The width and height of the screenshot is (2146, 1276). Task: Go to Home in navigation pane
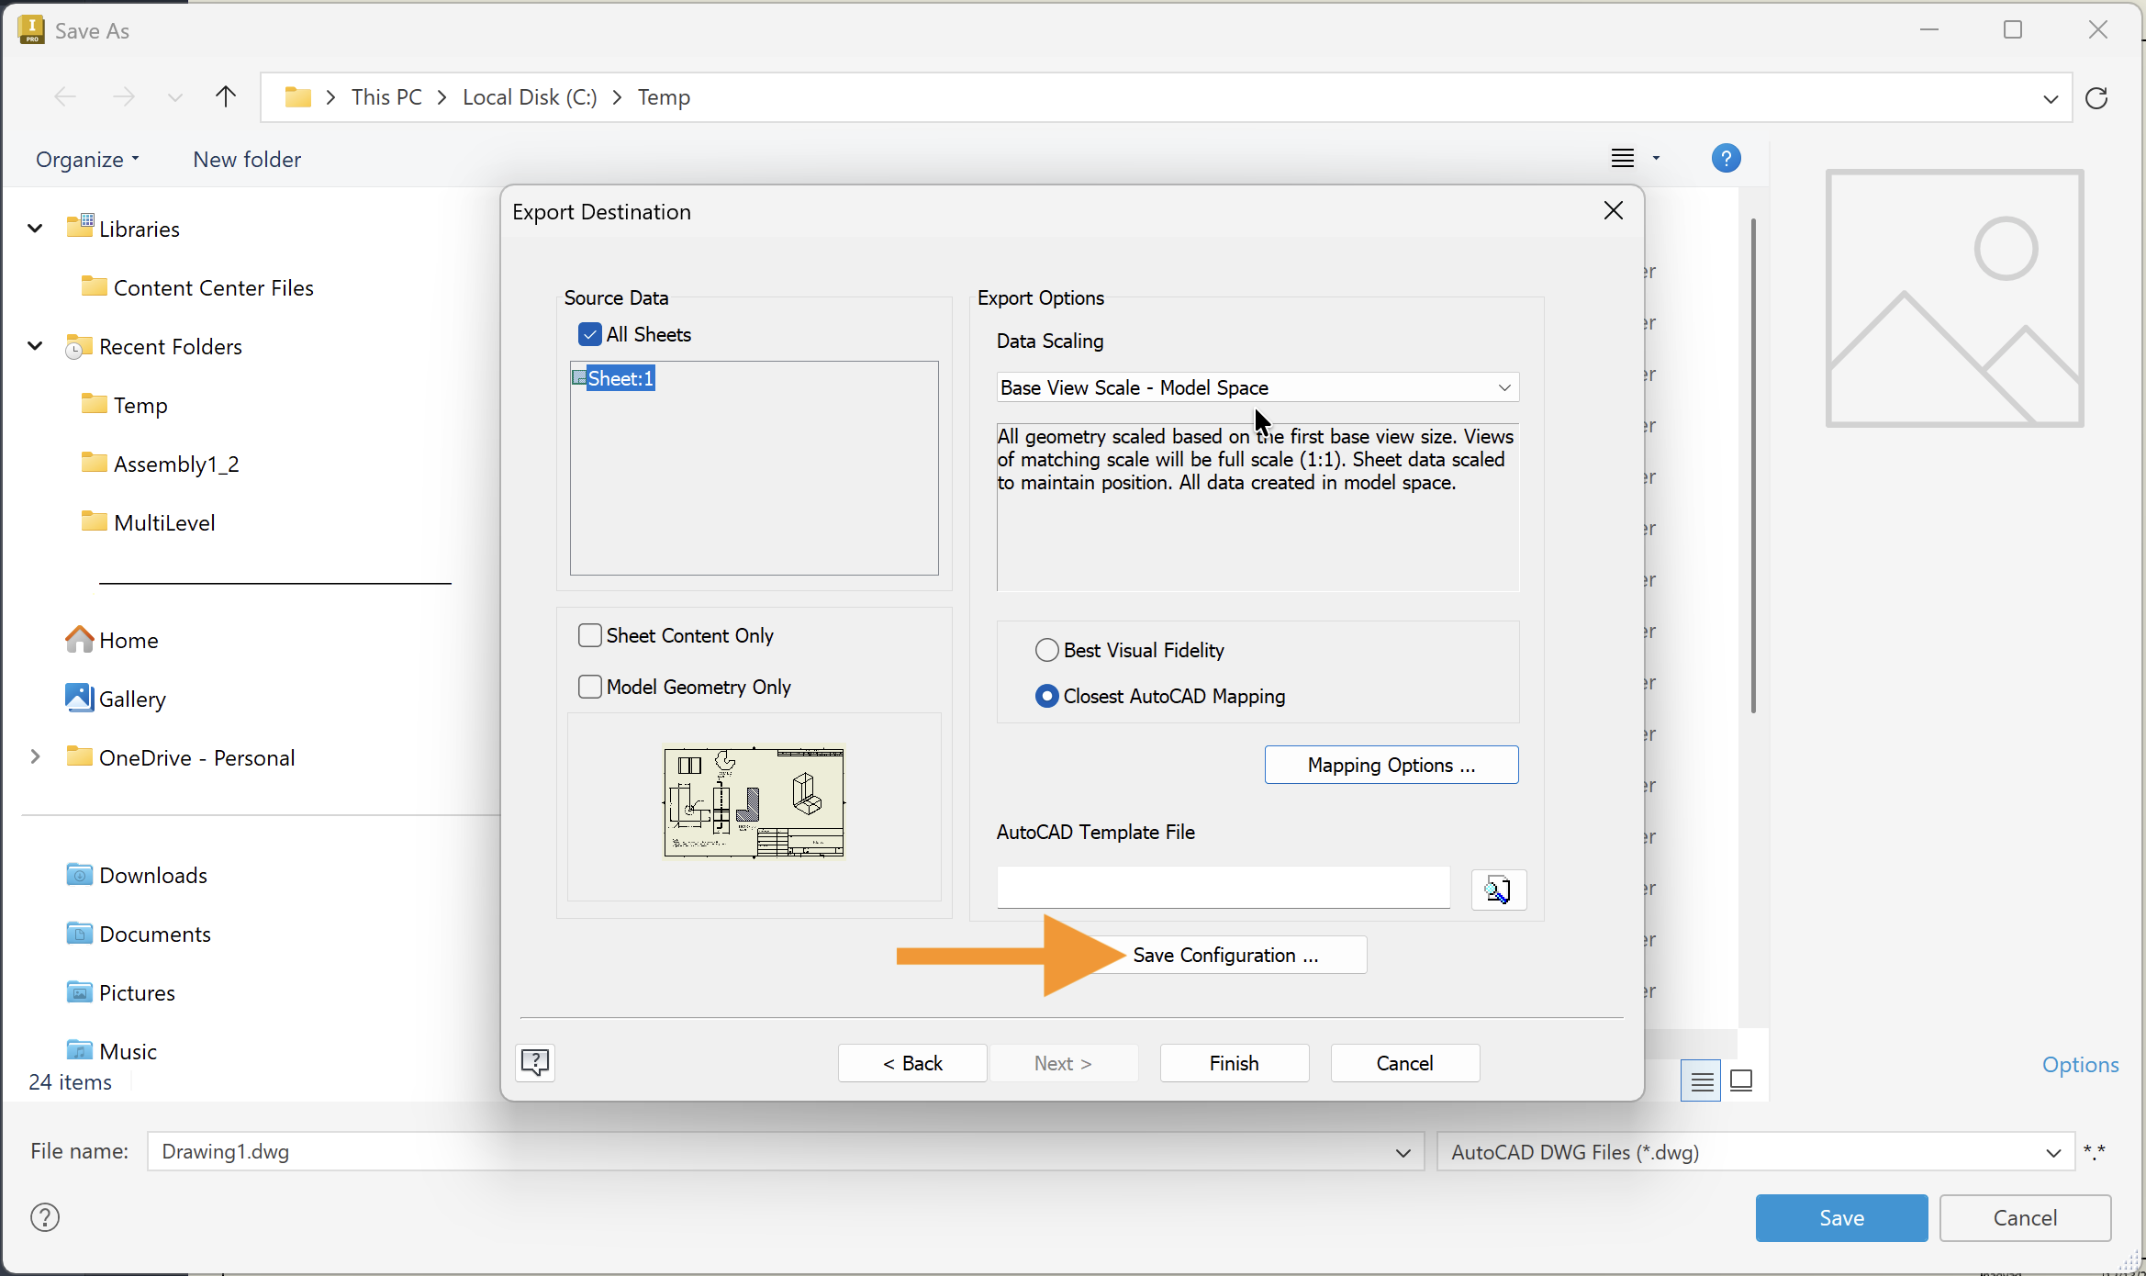click(112, 640)
